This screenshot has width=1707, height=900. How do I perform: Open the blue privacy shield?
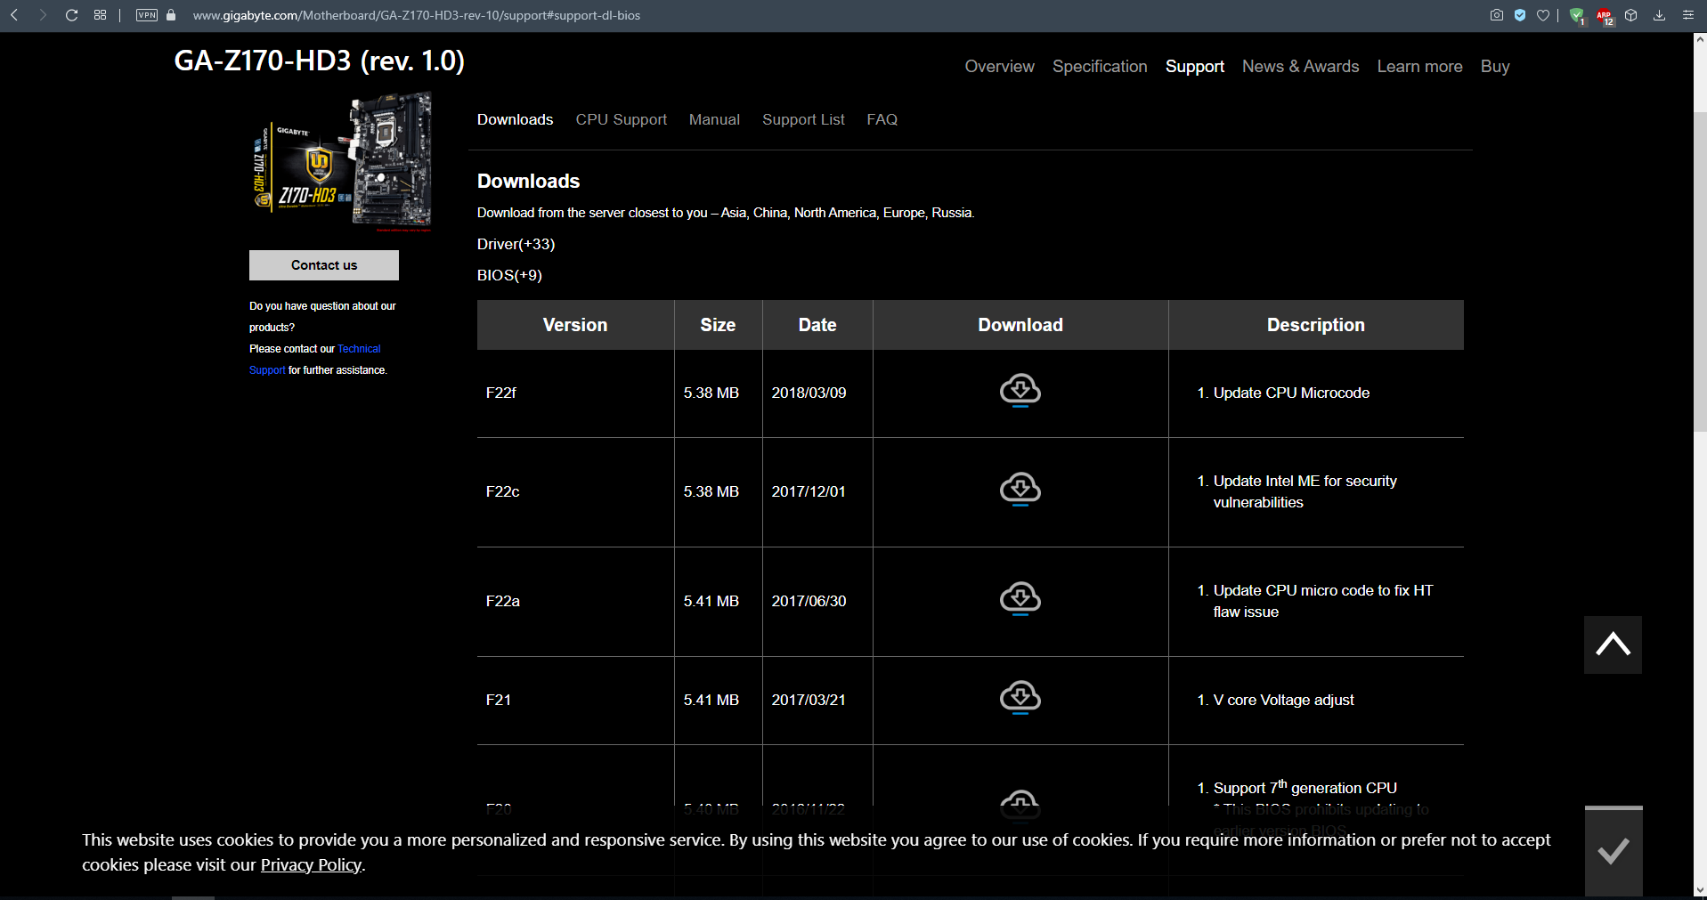(x=1520, y=15)
